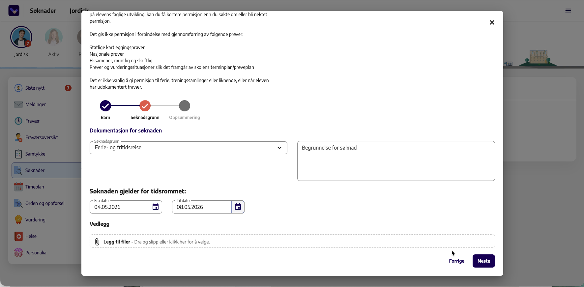Screen dimensions: 584x287
Task: Click the Meldinger envelope icon
Action: coord(18,104)
